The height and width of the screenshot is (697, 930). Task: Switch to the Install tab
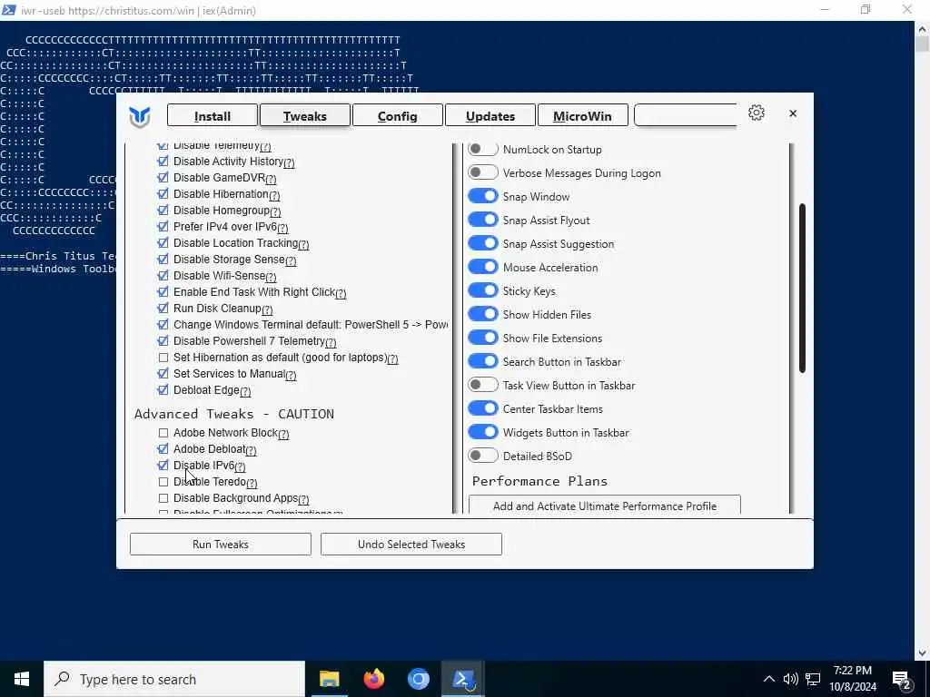click(213, 115)
